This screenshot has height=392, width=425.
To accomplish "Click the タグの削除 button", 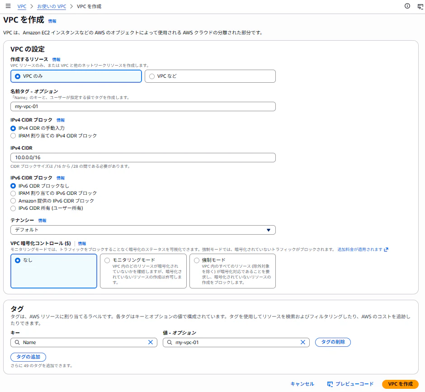I will point(333,342).
